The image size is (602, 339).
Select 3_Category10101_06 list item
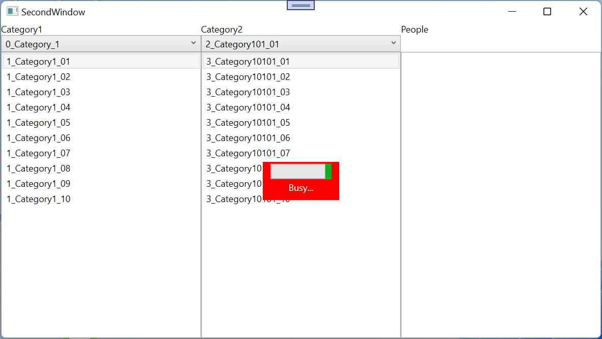pyautogui.click(x=301, y=138)
